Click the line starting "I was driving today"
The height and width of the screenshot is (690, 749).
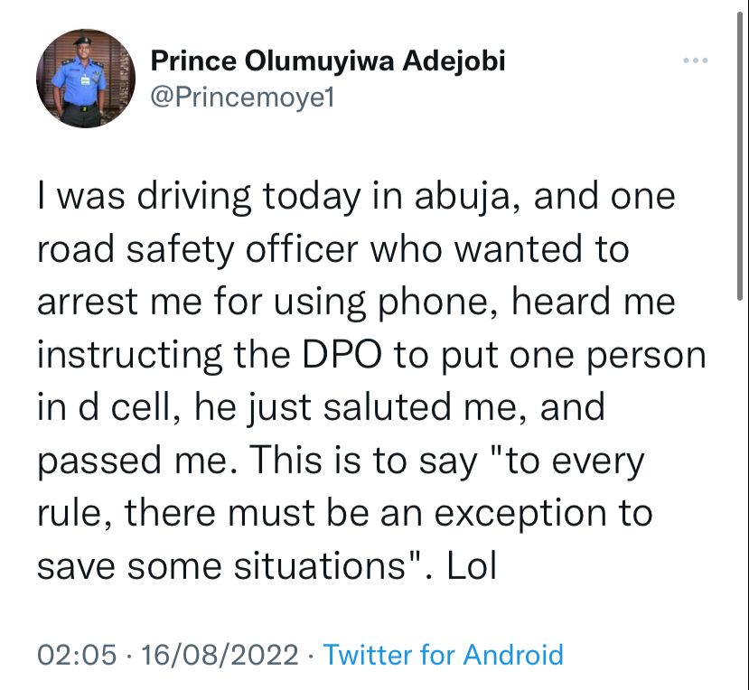(x=356, y=197)
